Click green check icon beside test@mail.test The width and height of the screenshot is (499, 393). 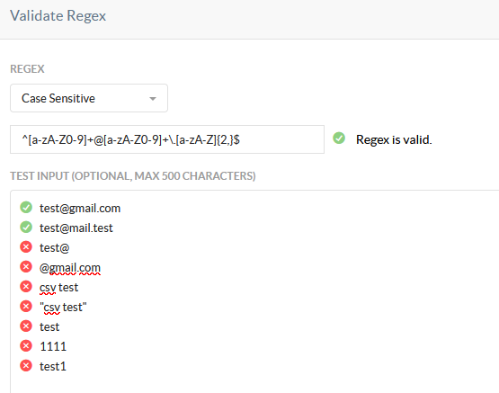(x=26, y=228)
